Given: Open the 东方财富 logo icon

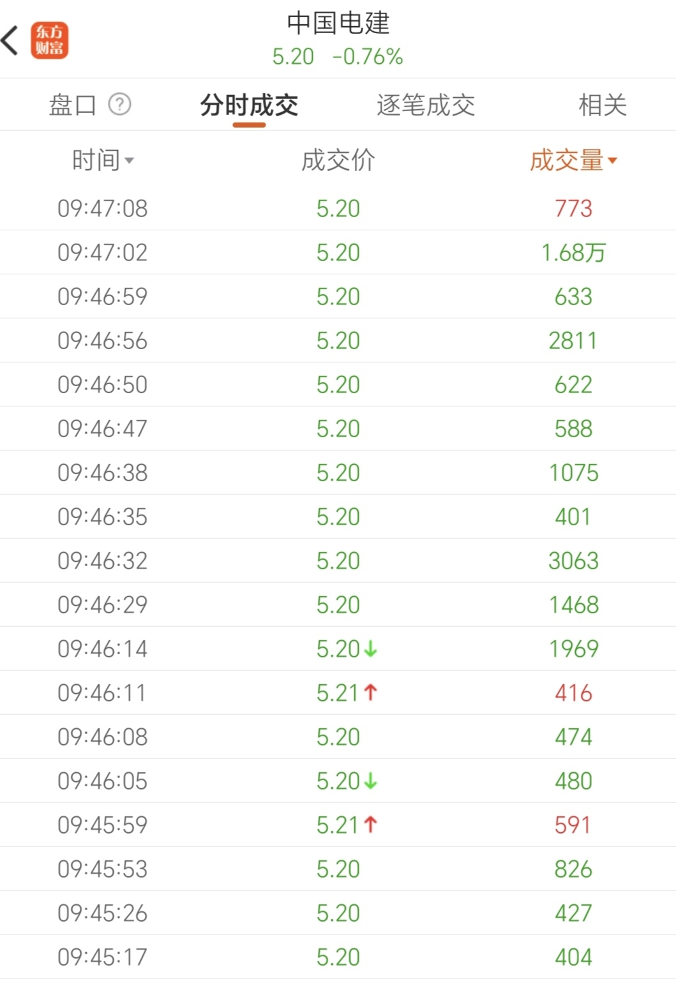Looking at the screenshot, I should tap(49, 41).
